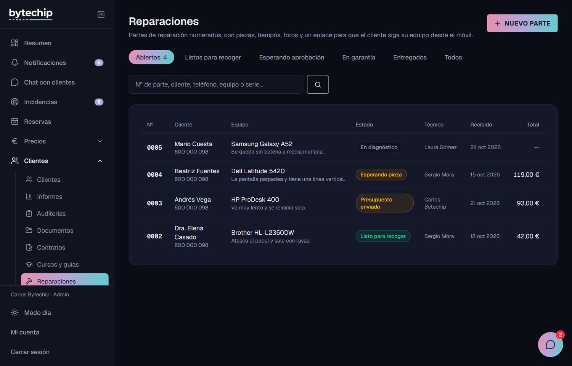Screen dimensions: 572x366
Task: Click client Dra. Elena Casado
Action: (x=189, y=232)
